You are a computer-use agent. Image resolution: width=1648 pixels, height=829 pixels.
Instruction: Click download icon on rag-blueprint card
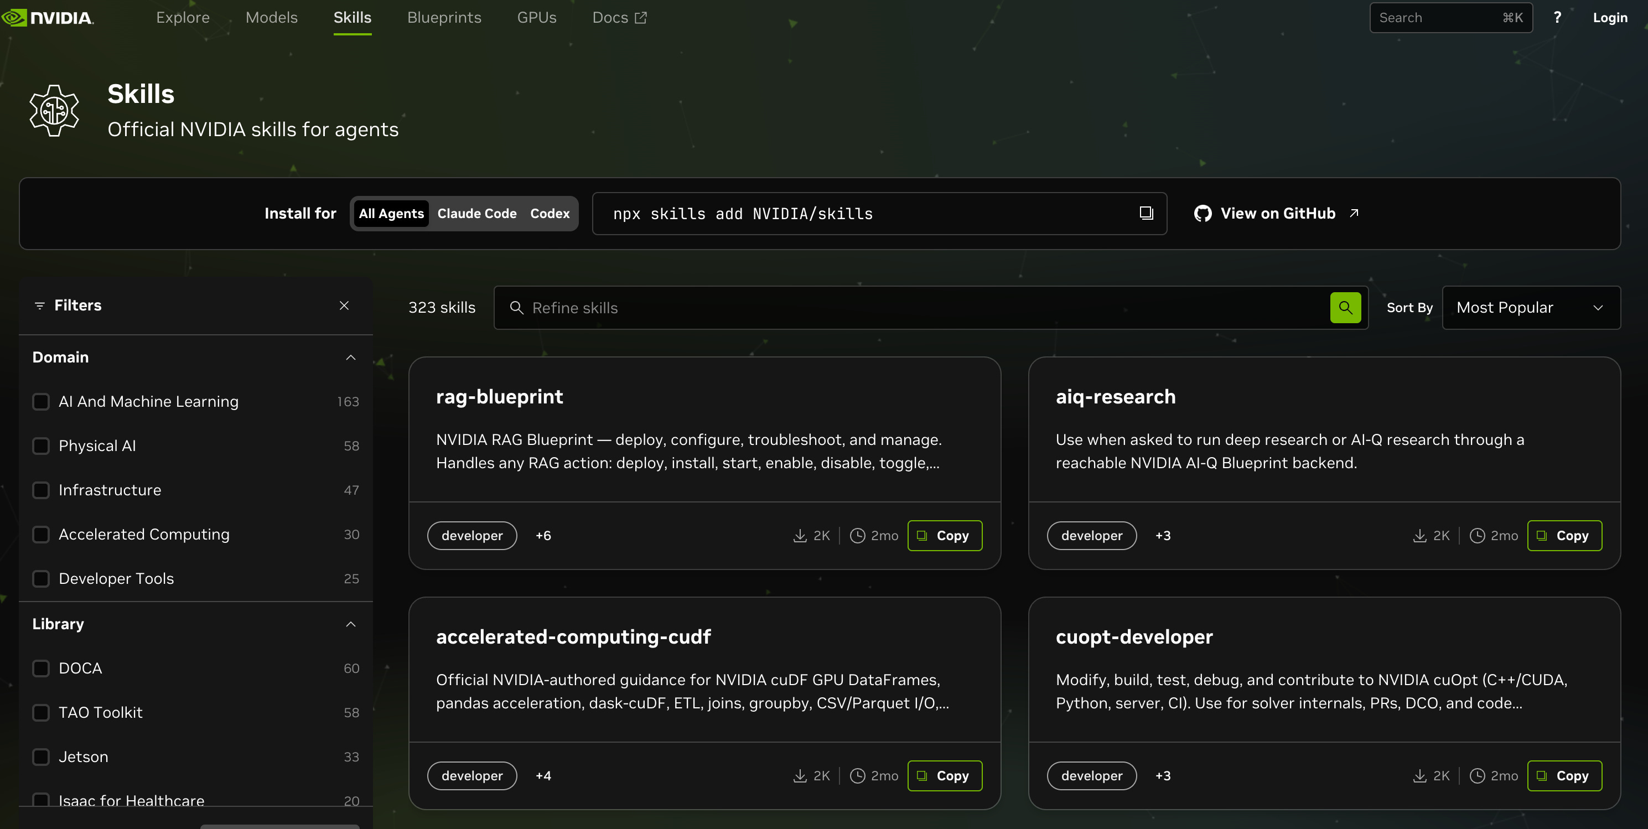click(x=800, y=535)
